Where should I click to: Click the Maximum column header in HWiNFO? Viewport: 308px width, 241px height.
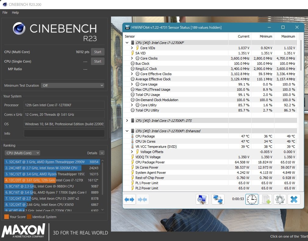(x=285, y=36)
